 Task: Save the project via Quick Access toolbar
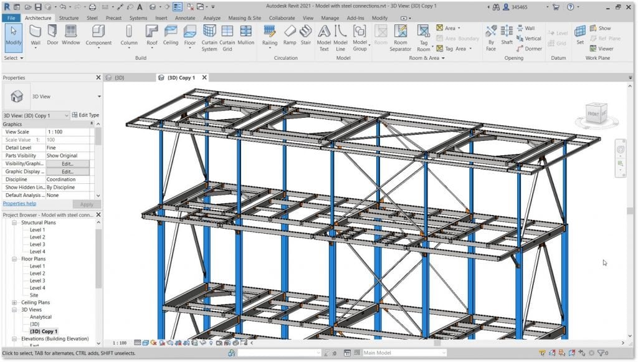pos(37,6)
